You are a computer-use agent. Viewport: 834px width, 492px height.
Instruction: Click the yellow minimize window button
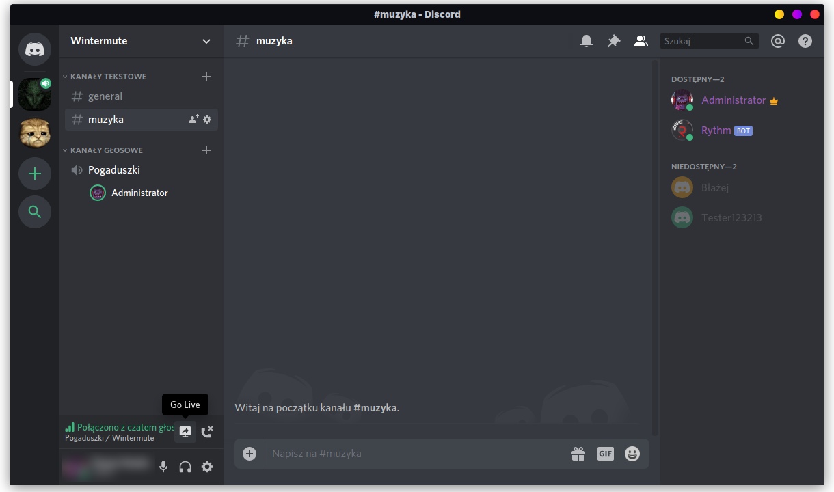(779, 14)
